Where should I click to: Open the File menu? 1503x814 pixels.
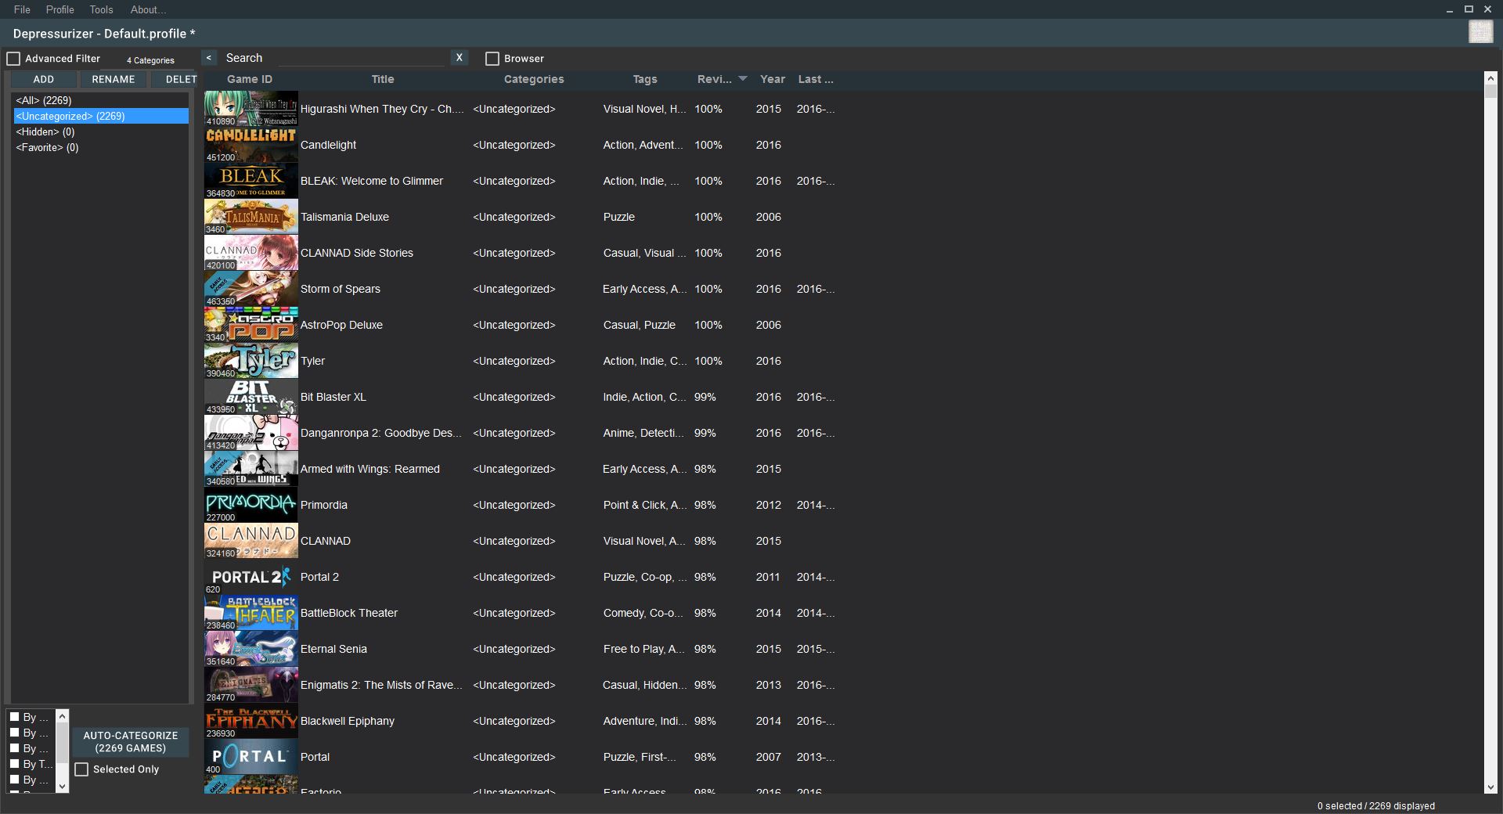(x=22, y=9)
